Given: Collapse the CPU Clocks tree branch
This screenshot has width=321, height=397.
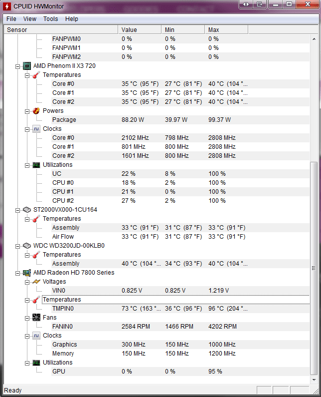Looking at the screenshot, I should 27,129.
